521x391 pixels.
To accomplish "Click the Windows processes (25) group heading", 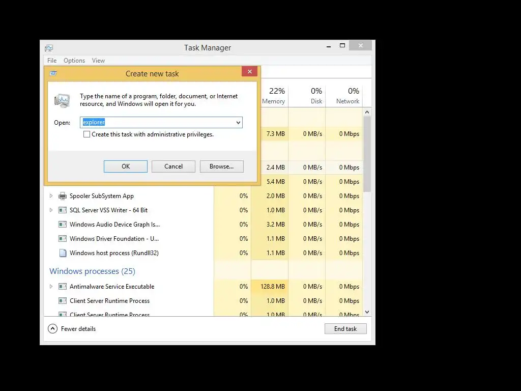I will pos(93,271).
